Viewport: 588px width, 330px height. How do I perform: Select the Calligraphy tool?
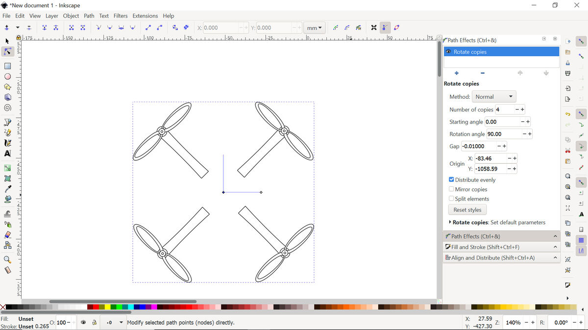pyautogui.click(x=7, y=143)
